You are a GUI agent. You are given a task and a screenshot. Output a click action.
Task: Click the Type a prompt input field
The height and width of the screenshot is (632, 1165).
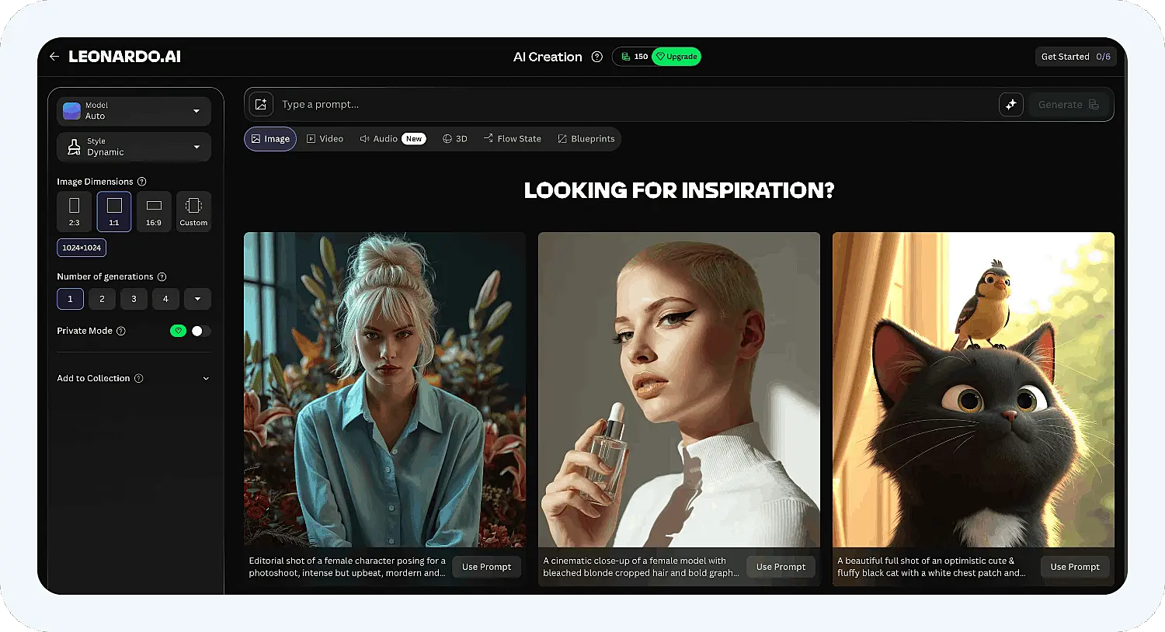[637, 104]
